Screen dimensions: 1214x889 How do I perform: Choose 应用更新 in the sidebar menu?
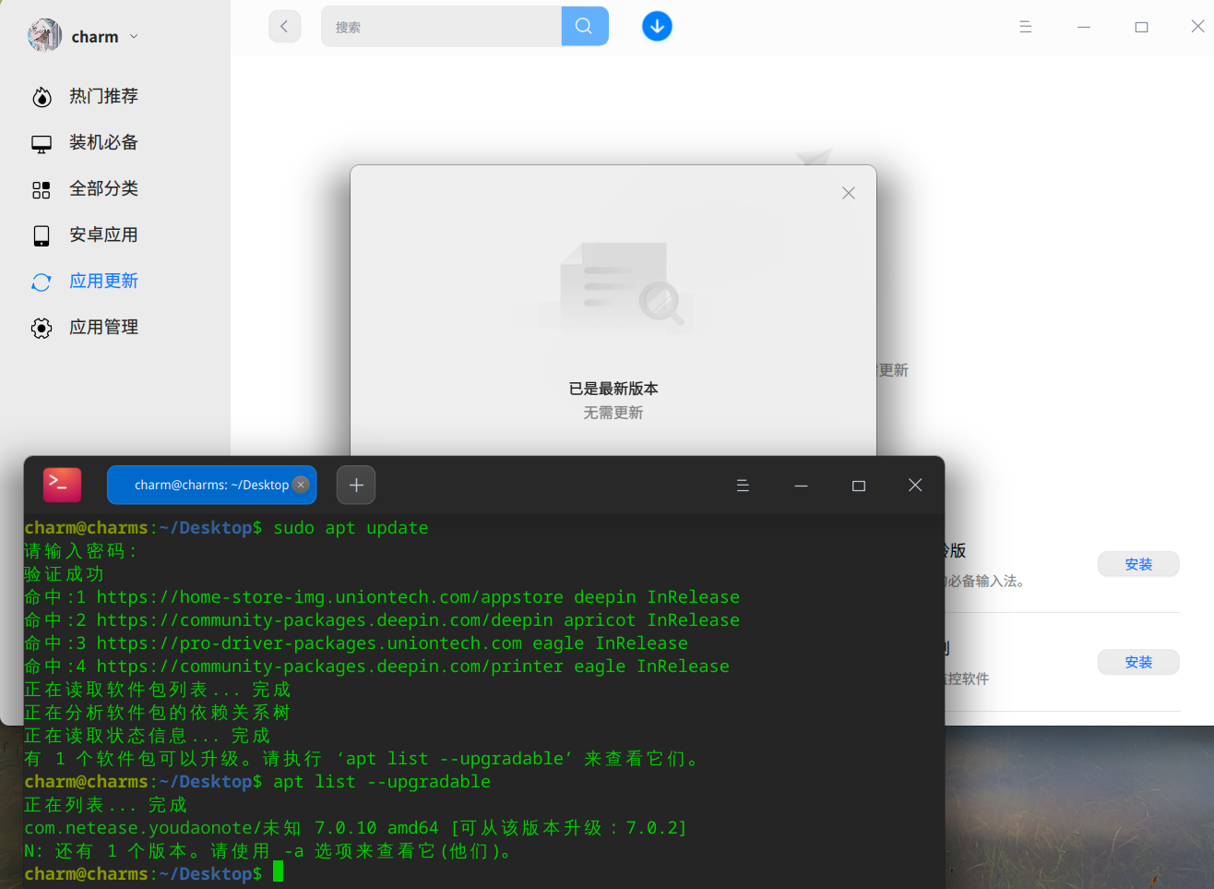click(103, 281)
